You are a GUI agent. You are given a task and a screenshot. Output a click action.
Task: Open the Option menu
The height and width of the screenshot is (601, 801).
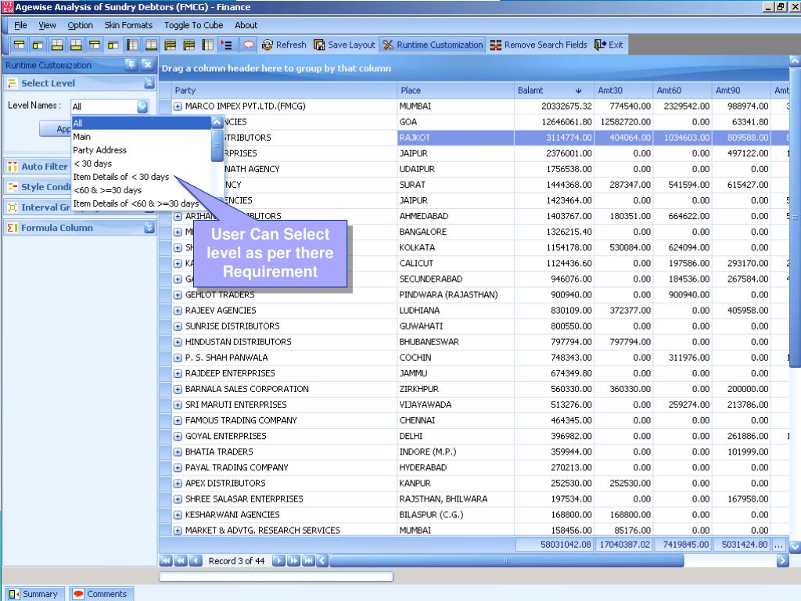coord(81,25)
